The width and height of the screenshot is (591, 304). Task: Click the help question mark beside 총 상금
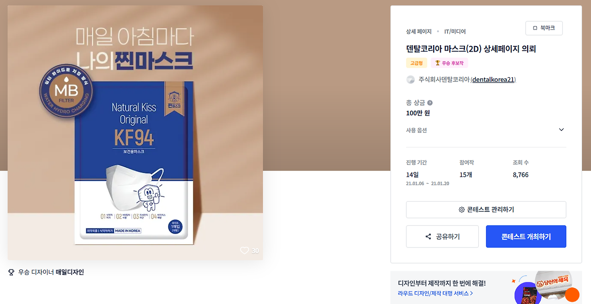tap(430, 103)
